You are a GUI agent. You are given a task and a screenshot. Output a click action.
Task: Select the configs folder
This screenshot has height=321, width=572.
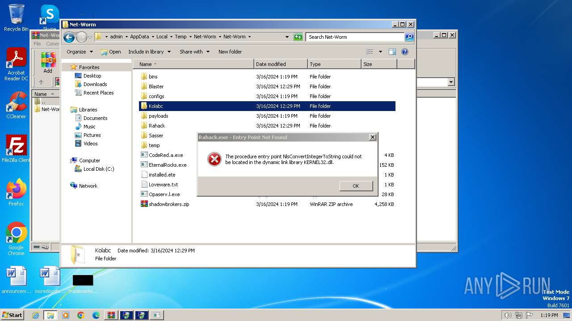pos(156,96)
